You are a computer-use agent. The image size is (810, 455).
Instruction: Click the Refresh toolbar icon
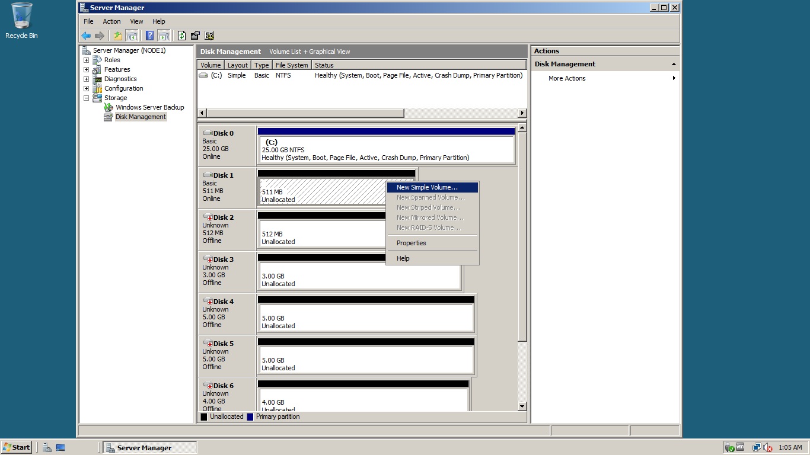pos(181,36)
